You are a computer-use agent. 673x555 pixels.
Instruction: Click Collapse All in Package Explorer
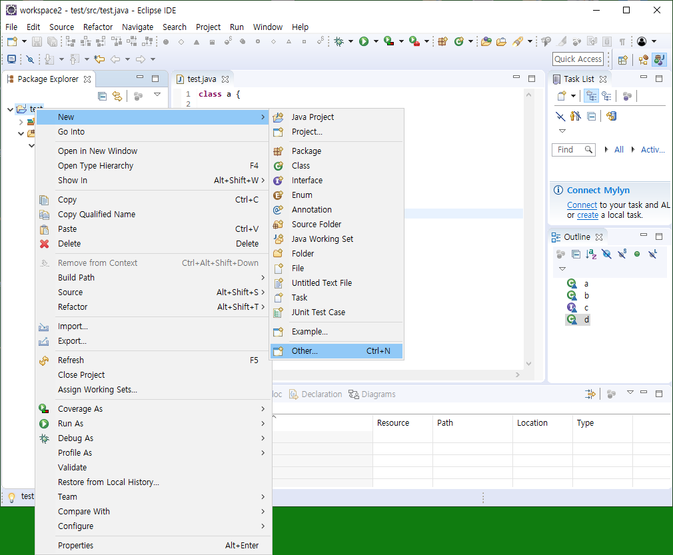[x=102, y=96]
